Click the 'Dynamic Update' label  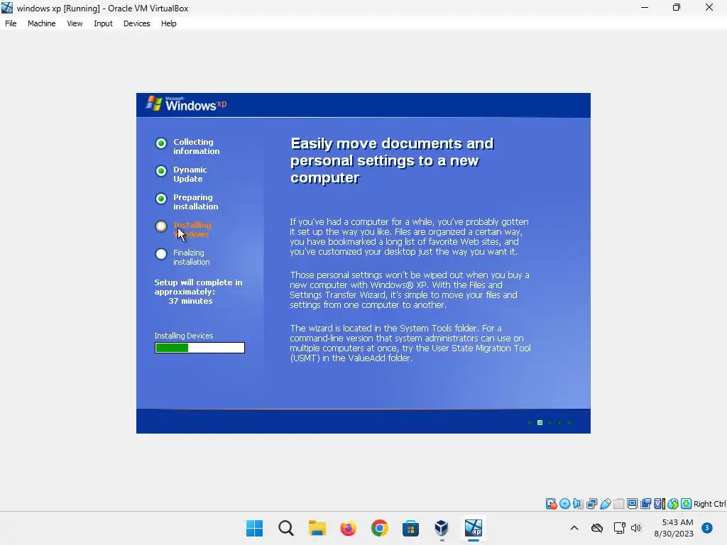coord(190,175)
